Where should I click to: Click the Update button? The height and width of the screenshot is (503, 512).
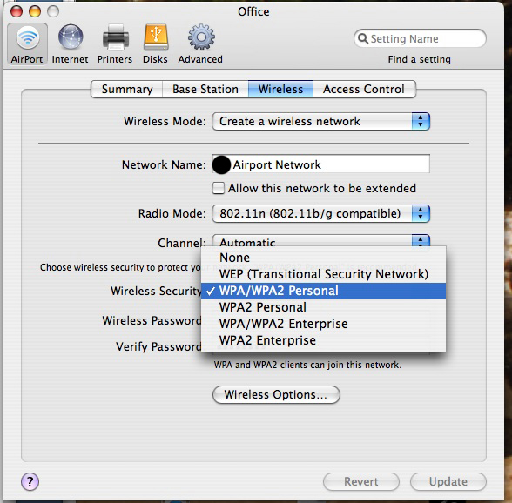pos(448,481)
